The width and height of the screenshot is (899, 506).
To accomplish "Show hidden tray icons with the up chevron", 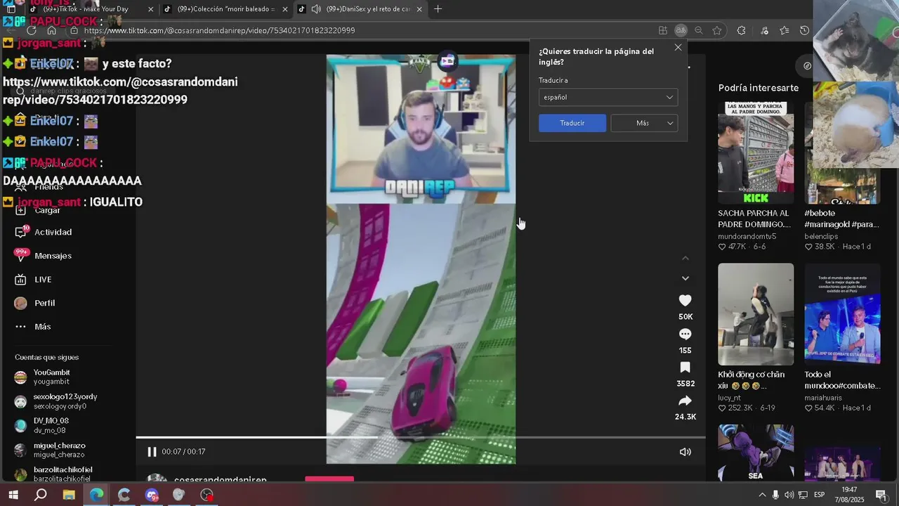I will (x=762, y=495).
